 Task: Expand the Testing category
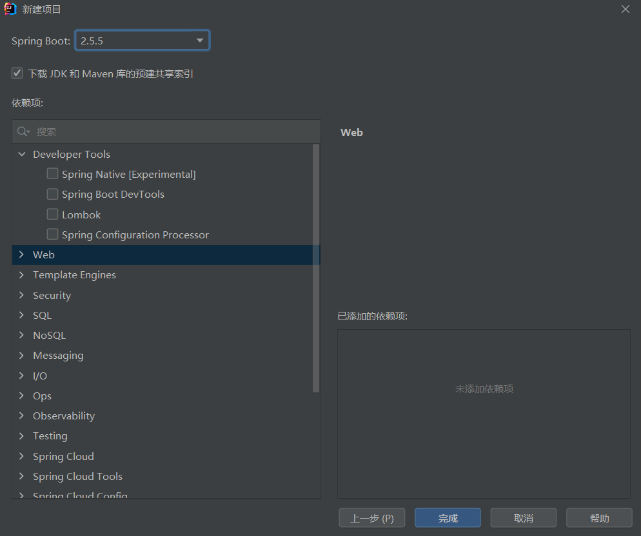point(22,436)
